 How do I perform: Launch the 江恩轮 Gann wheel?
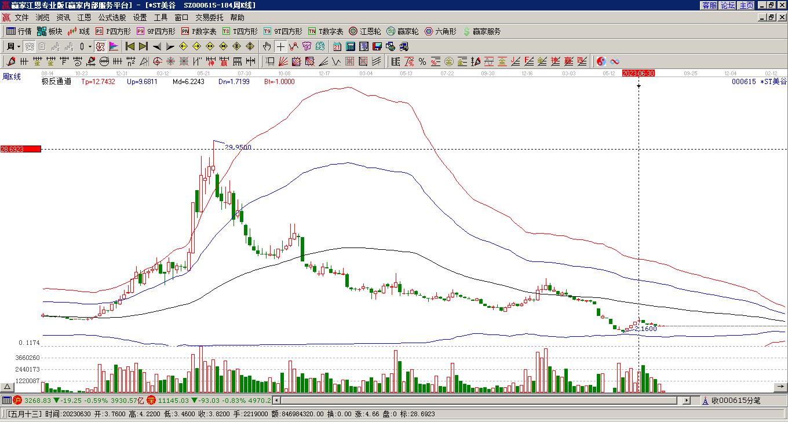click(x=364, y=31)
